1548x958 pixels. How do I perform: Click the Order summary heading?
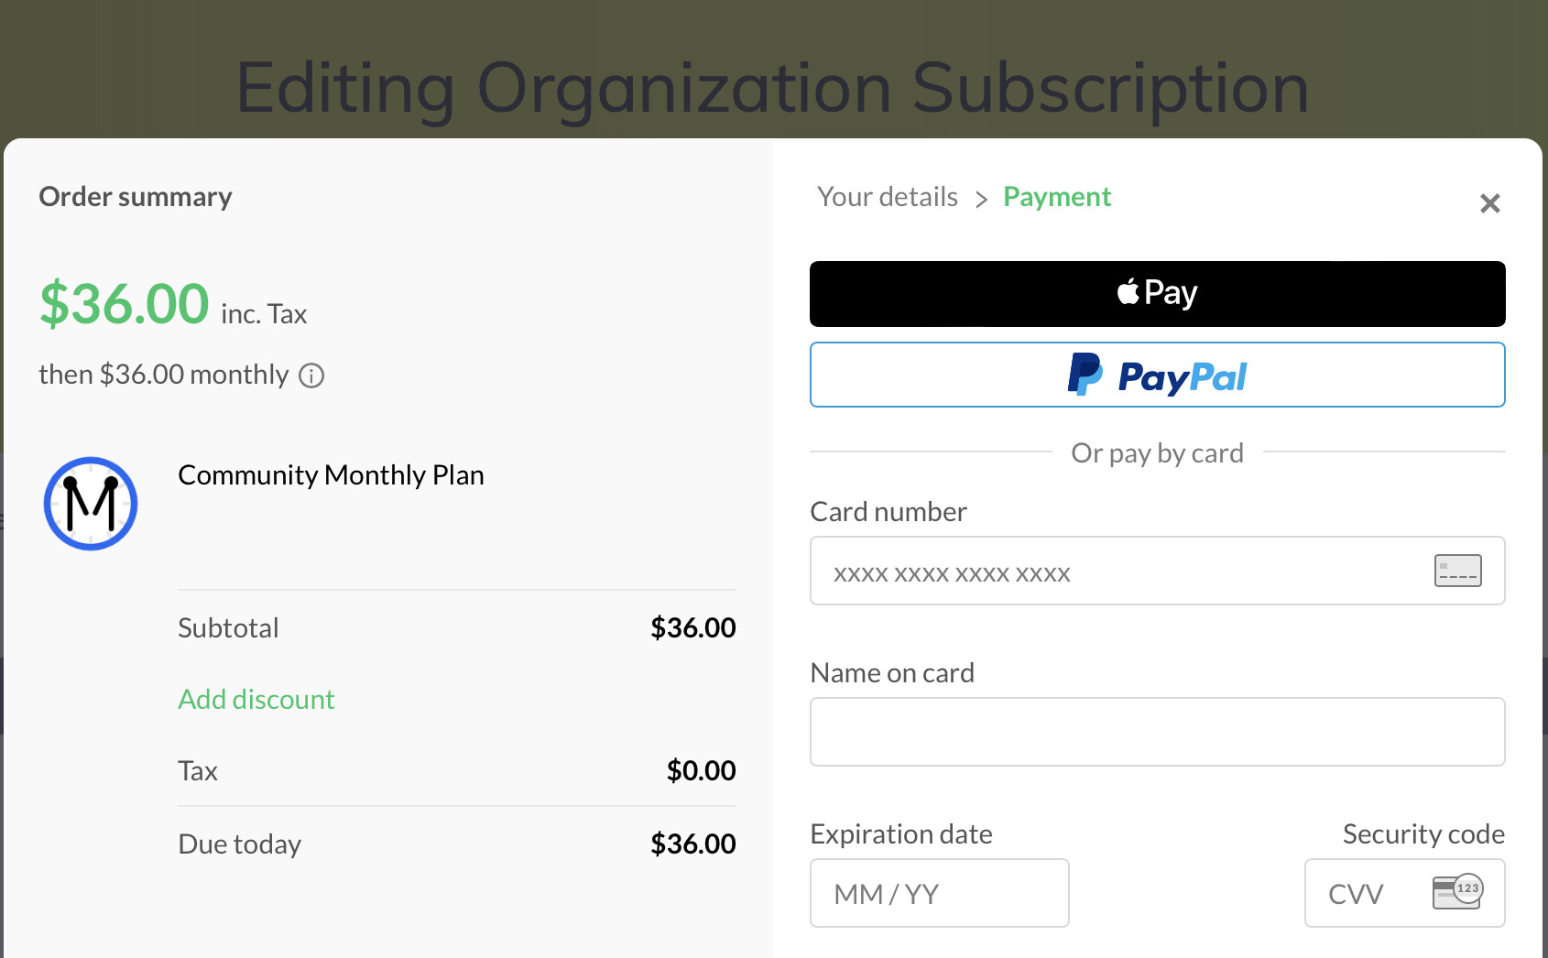point(136,197)
